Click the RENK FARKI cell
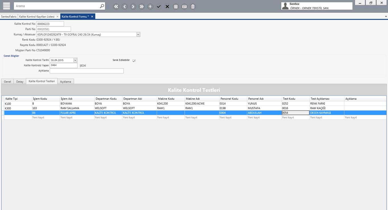 click(327, 104)
